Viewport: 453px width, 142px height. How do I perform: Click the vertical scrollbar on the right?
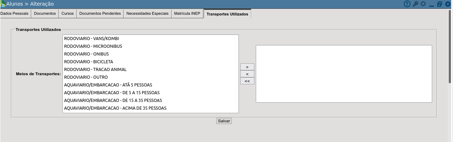tap(450, 46)
